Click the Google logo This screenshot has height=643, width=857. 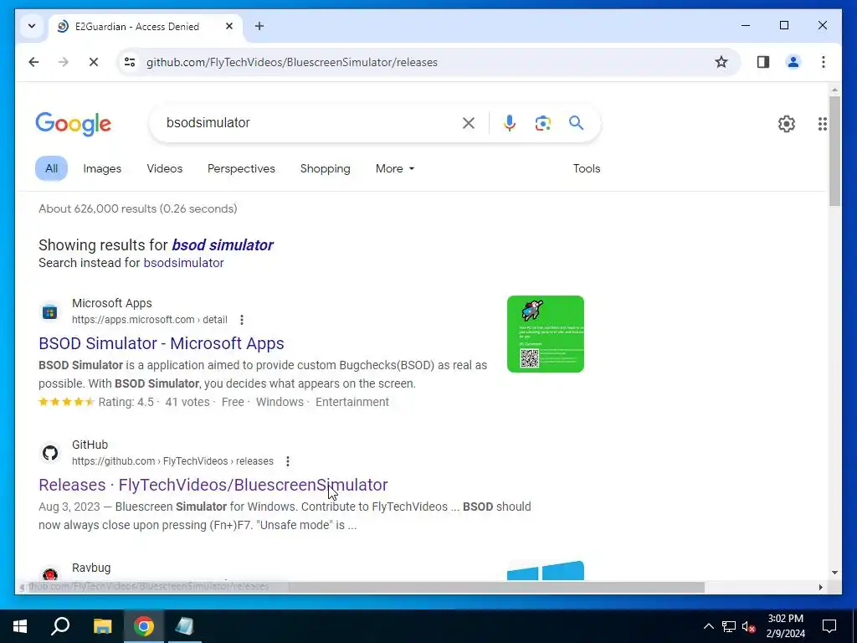pos(74,124)
